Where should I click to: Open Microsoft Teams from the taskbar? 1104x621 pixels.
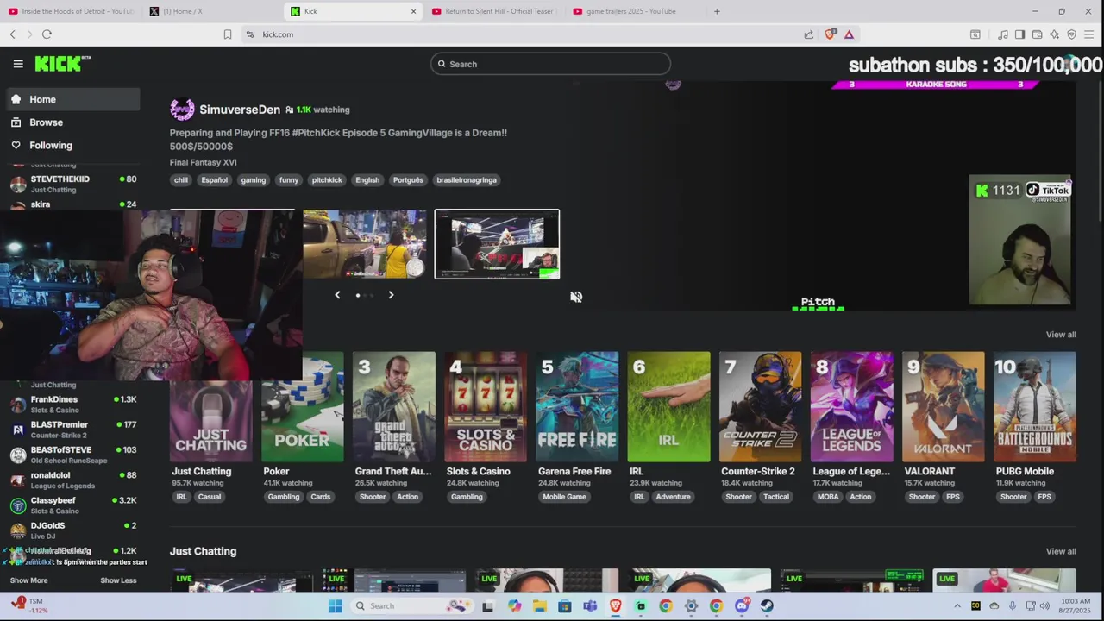pos(590,605)
